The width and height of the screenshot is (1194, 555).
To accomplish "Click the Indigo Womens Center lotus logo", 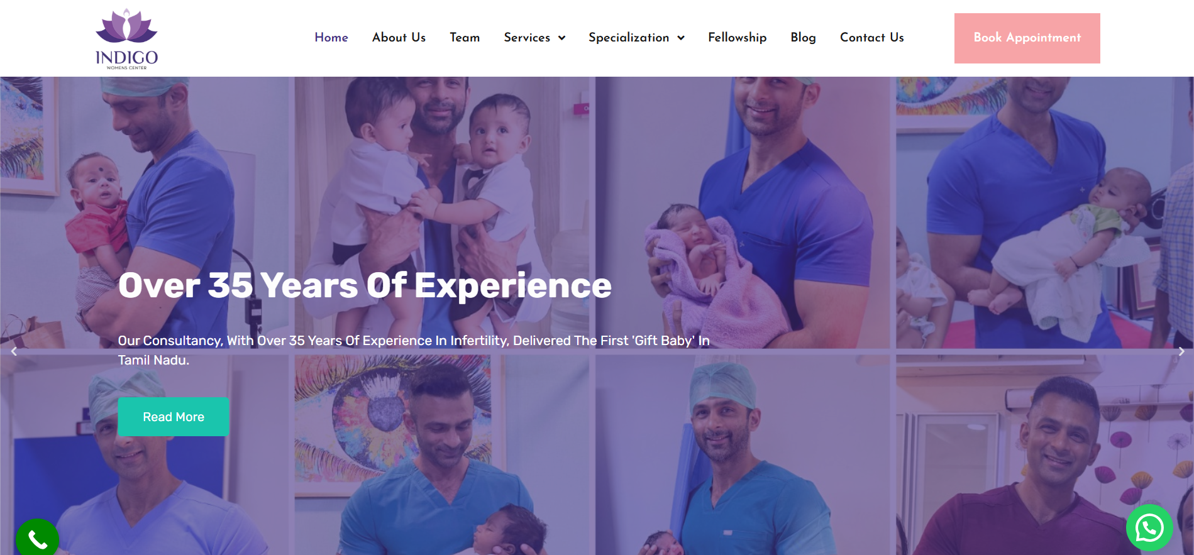I will pos(126,38).
